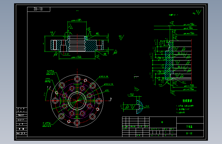222x144 pixels.
Task: Click the central bore circle in the plan view
Action: pos(77,101)
